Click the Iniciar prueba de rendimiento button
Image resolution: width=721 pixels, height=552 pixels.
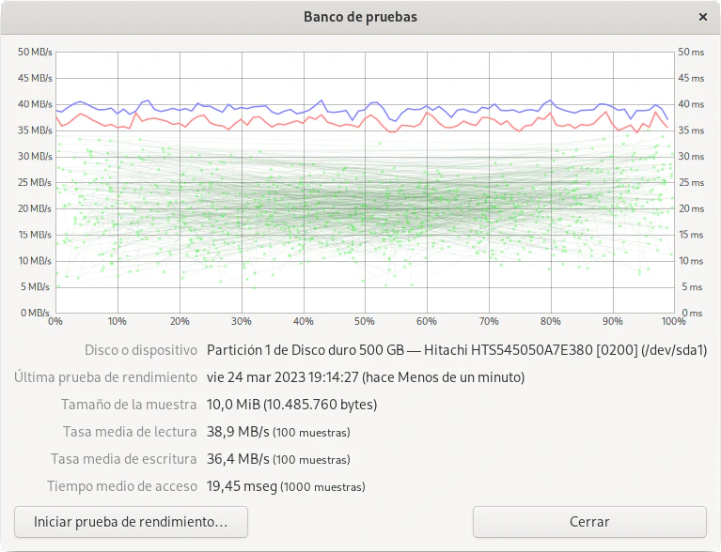131,522
